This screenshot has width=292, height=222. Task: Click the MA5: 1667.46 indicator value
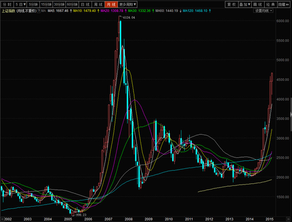tap(58, 11)
